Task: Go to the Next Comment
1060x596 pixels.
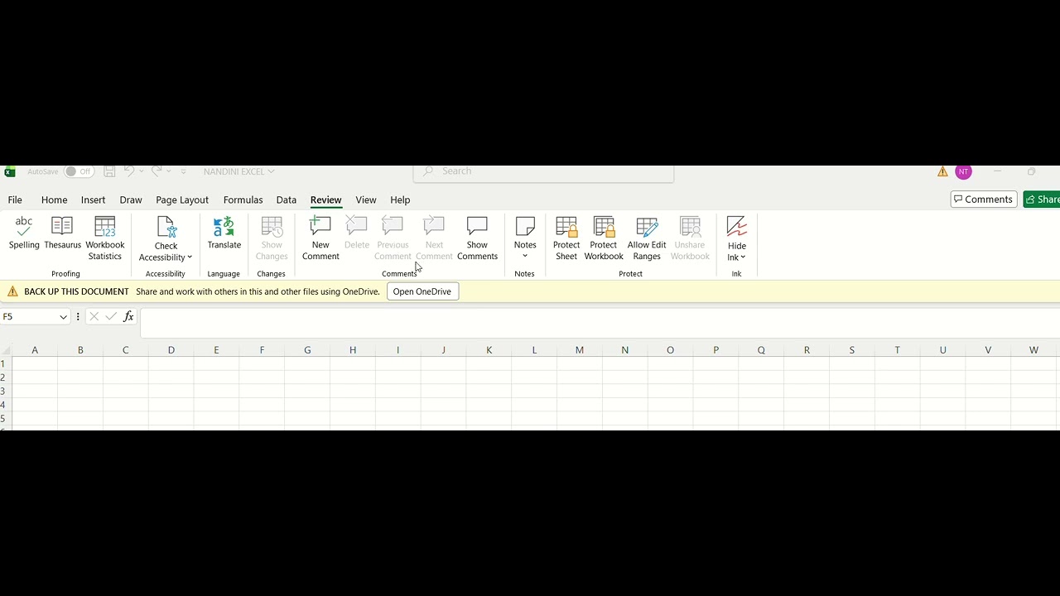Action: point(434,238)
